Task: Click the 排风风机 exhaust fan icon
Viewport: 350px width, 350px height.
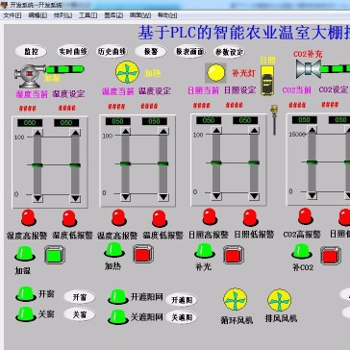Action: click(279, 301)
